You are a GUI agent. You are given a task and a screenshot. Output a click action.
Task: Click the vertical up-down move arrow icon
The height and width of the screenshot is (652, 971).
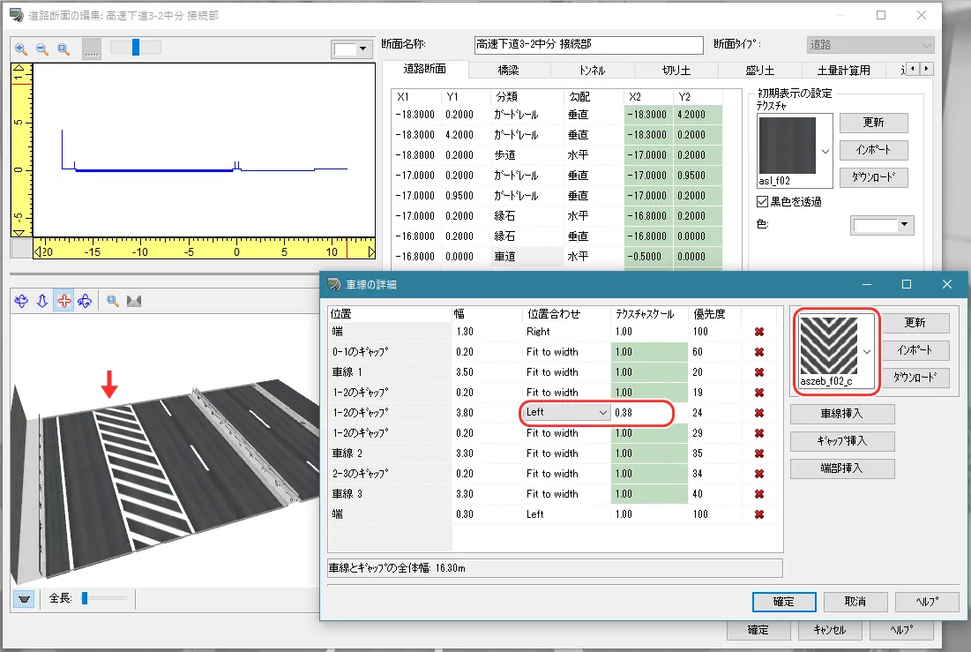click(x=42, y=301)
